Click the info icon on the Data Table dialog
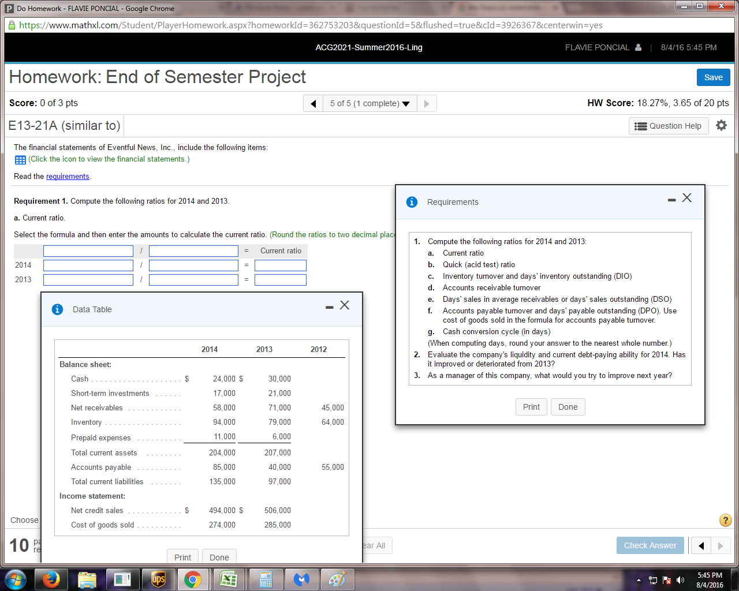Screen dimensions: 739x591 (57, 309)
